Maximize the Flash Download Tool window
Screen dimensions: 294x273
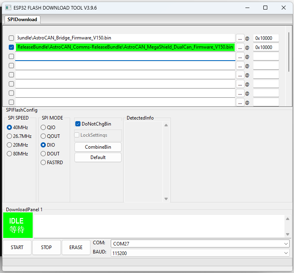[265, 8]
